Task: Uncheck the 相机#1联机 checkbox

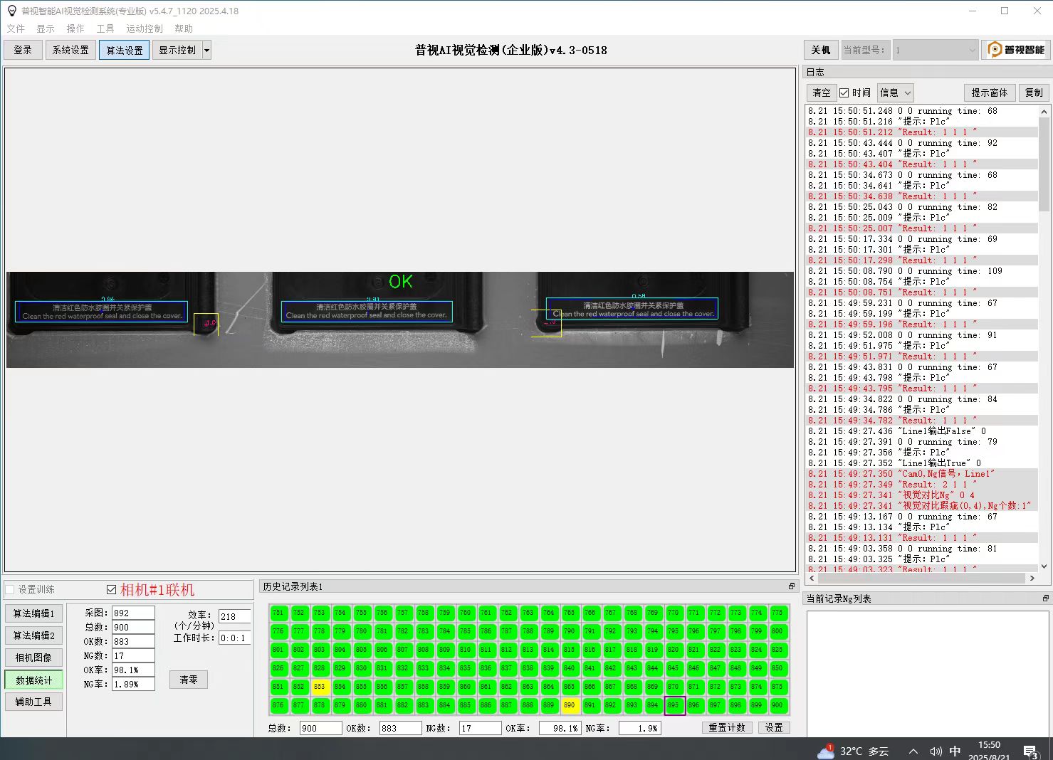Action: point(111,589)
